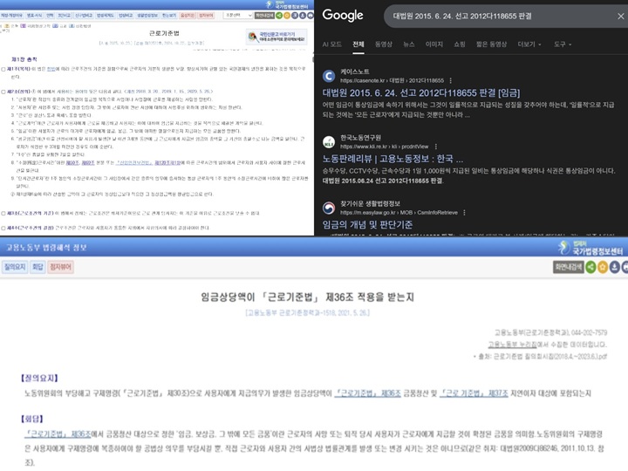Open 노동판례리뷰 고용노동정보 result
Screen dimensions: 628x471
392,159
